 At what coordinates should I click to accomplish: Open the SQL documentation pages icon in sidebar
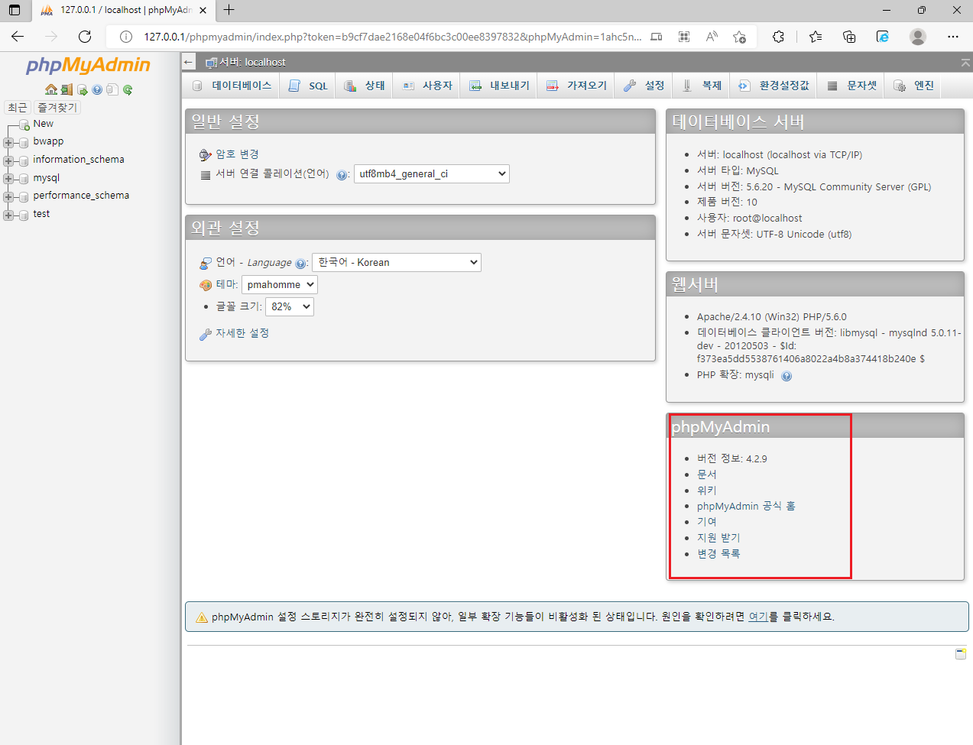(x=112, y=89)
